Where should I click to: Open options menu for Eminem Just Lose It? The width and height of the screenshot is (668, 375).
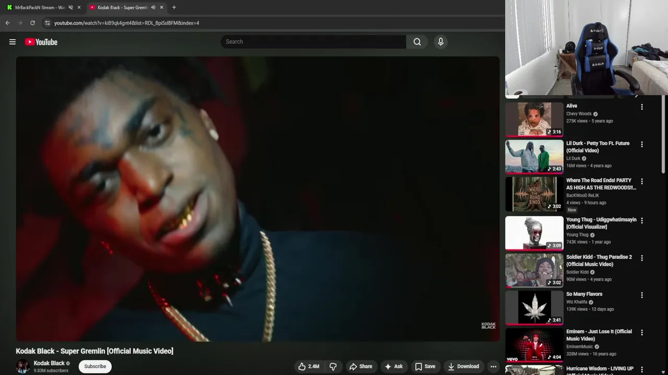pos(642,333)
